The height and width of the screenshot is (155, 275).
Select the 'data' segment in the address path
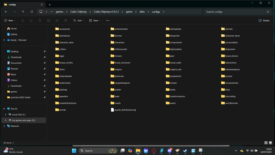click(142, 12)
